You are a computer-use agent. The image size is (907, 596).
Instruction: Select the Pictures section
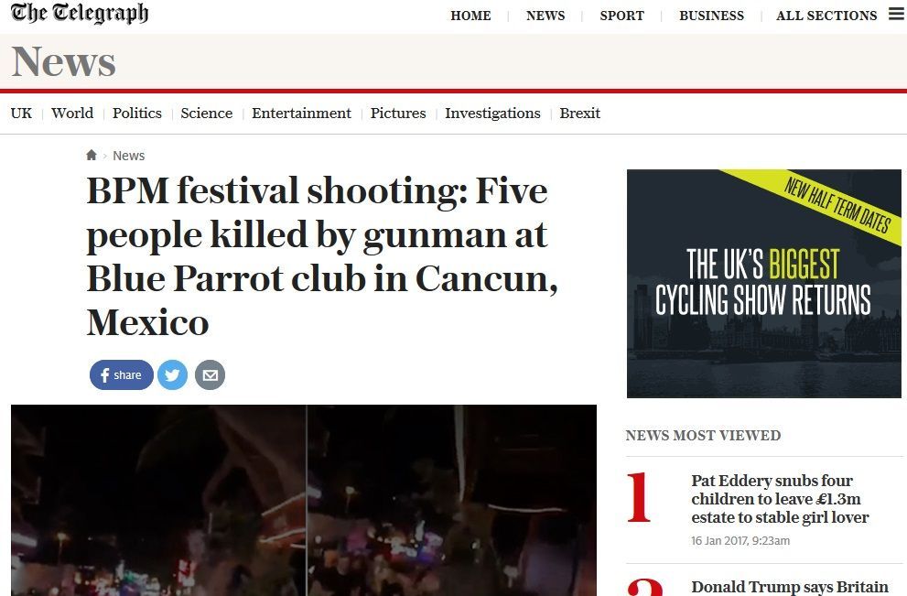click(x=398, y=113)
